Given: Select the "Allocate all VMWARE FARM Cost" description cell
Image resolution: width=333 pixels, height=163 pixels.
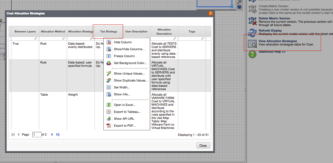Looking at the screenshot, I should (x=164, y=111).
